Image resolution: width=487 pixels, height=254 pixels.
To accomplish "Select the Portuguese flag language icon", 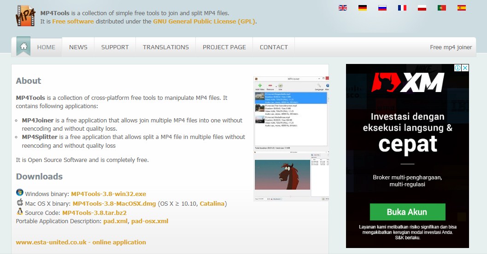I will pyautogui.click(x=442, y=8).
